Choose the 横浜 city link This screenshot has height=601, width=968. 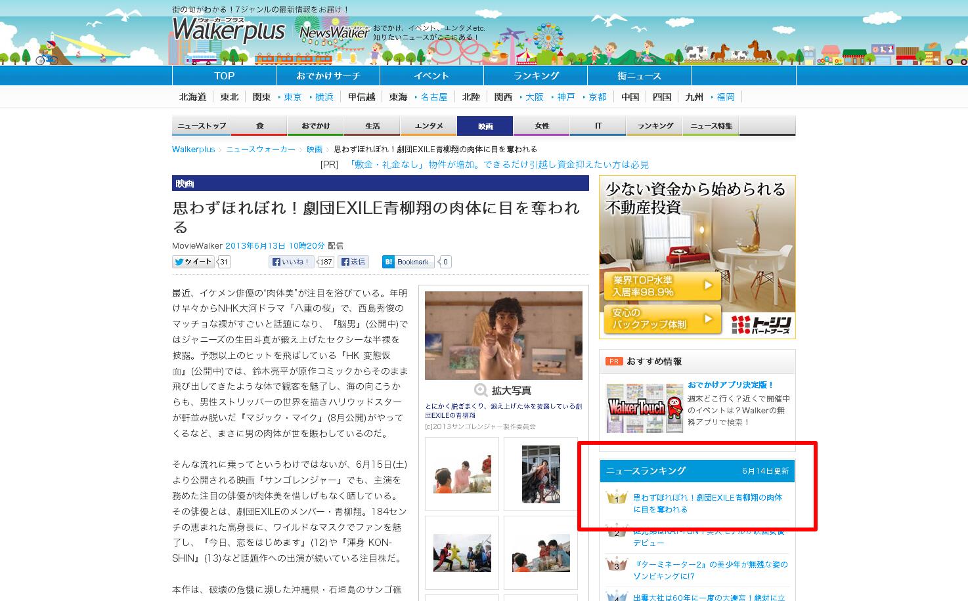click(324, 96)
